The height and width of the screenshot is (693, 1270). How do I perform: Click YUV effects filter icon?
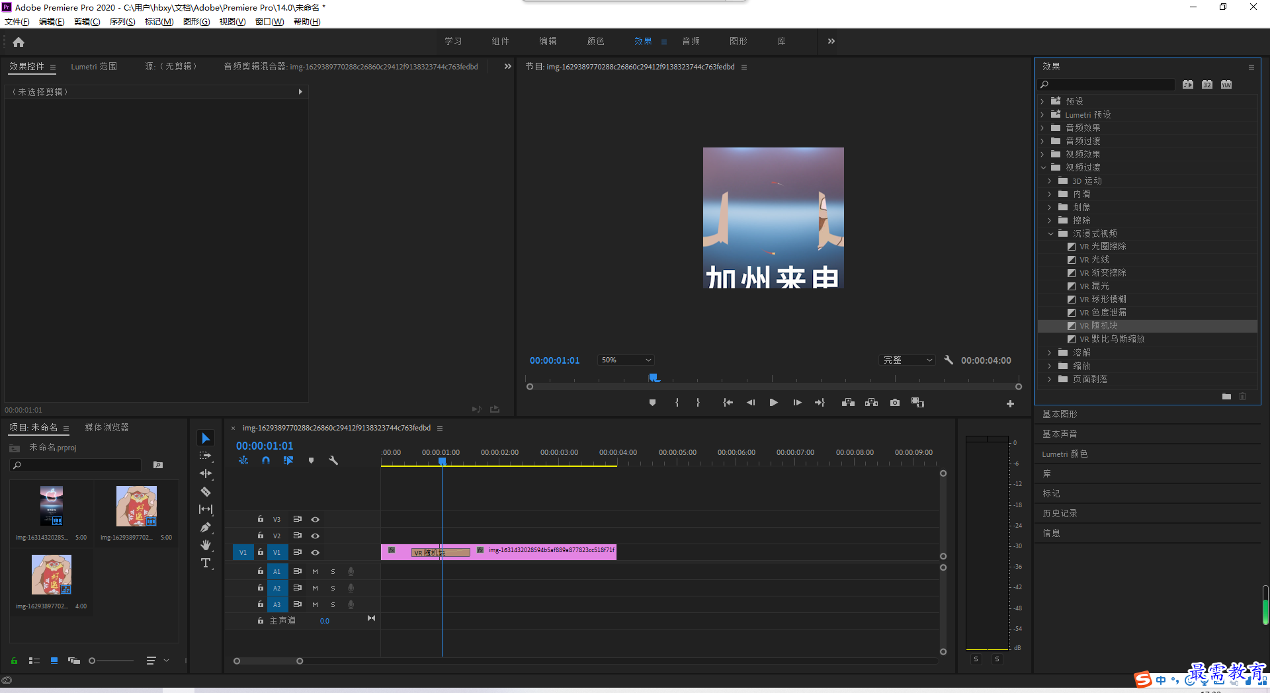point(1226,85)
